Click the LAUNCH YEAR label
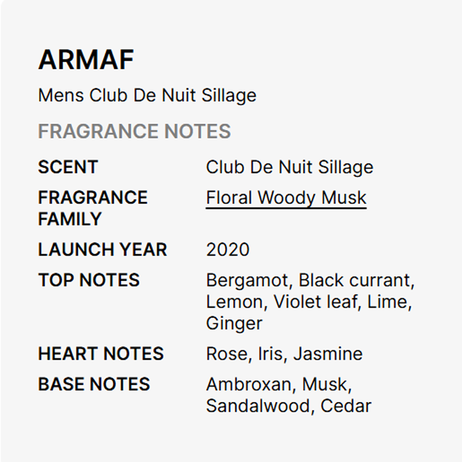The width and height of the screenshot is (462, 462). pos(102,250)
